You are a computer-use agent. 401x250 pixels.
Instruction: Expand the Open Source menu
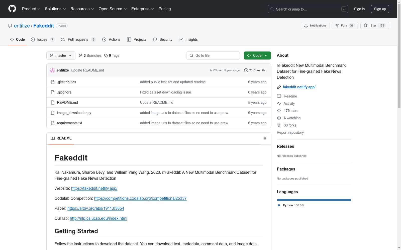click(x=113, y=9)
